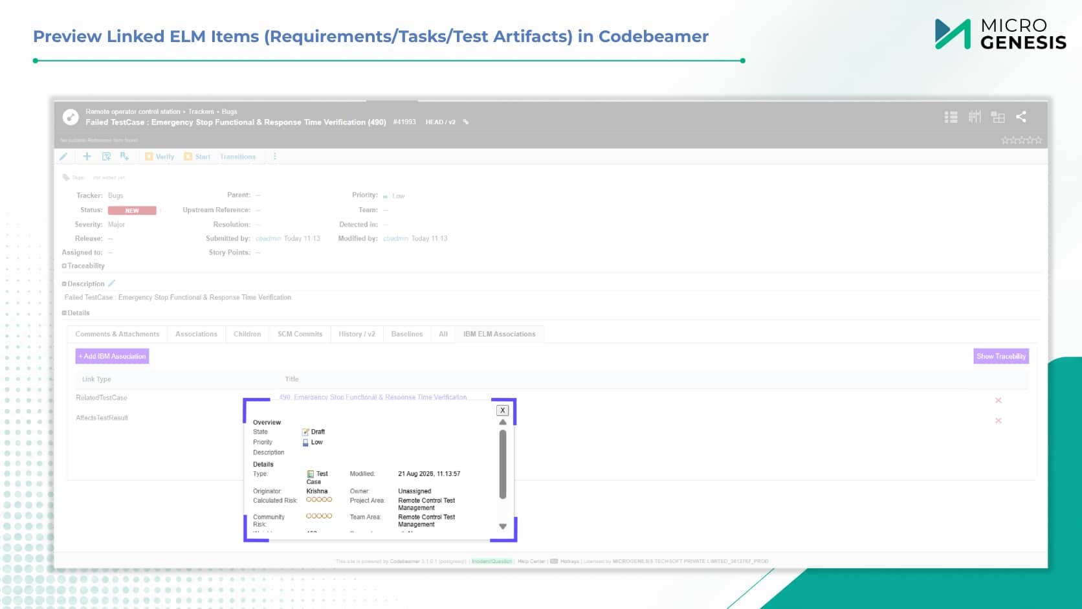Click the Hotkeys footer link
The height and width of the screenshot is (609, 1082).
tap(569, 562)
